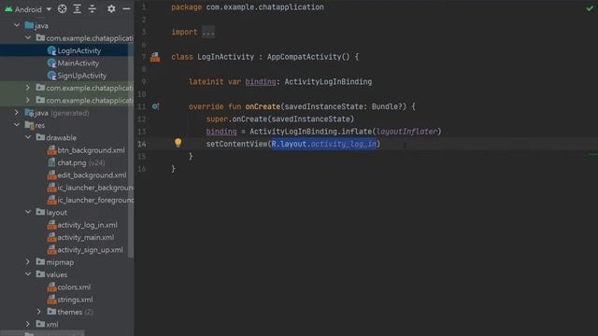This screenshot has width=598, height=336.
Task: Click the edit_background.xml file icon
Action: 52,175
